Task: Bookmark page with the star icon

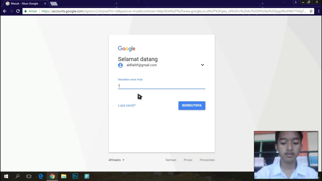Action: (x=311, y=11)
